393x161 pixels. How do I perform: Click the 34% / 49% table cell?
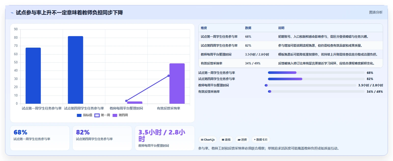[x=253, y=63]
